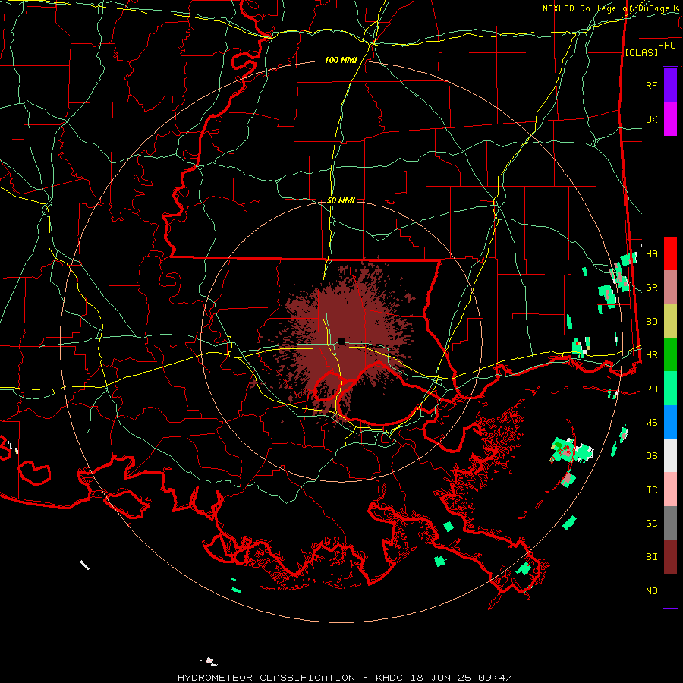
Task: Click the white DS legend swatch
Action: pos(670,455)
